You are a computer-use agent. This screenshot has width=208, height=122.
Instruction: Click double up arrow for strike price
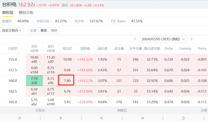click(x=20, y=118)
